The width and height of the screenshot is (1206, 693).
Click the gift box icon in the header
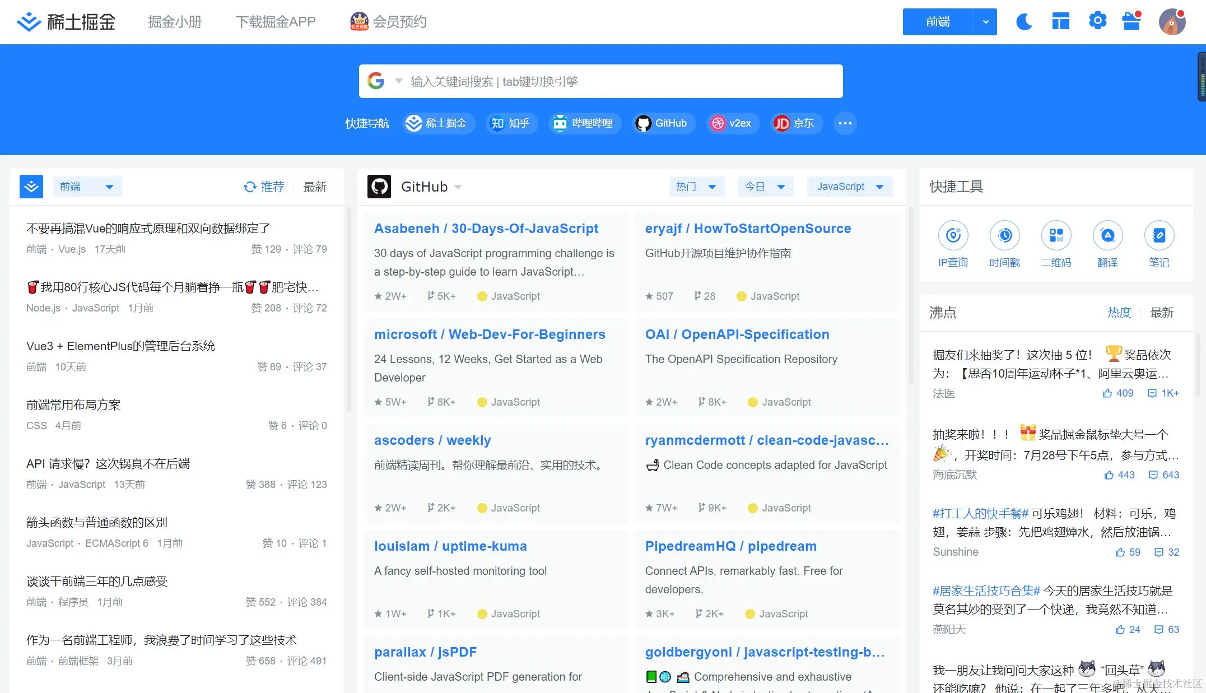(1132, 21)
